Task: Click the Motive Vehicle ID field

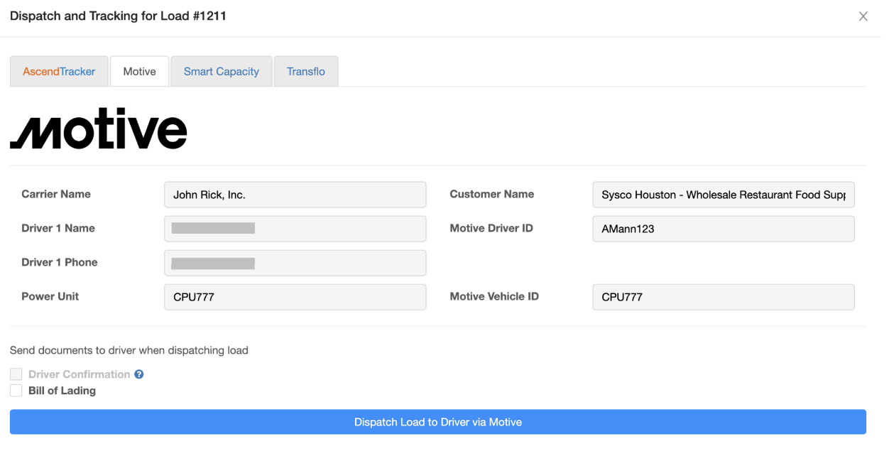Action: (724, 297)
